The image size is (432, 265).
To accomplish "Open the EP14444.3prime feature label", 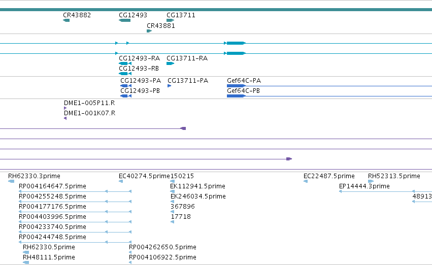I will pyautogui.click(x=364, y=186).
